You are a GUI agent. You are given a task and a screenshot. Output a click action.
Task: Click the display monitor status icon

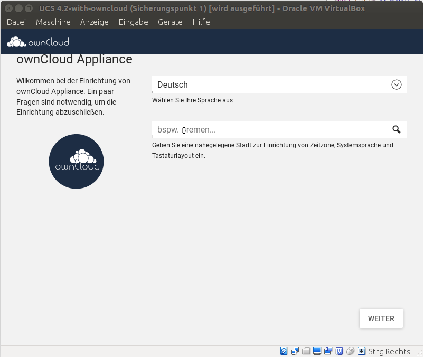pos(317,351)
